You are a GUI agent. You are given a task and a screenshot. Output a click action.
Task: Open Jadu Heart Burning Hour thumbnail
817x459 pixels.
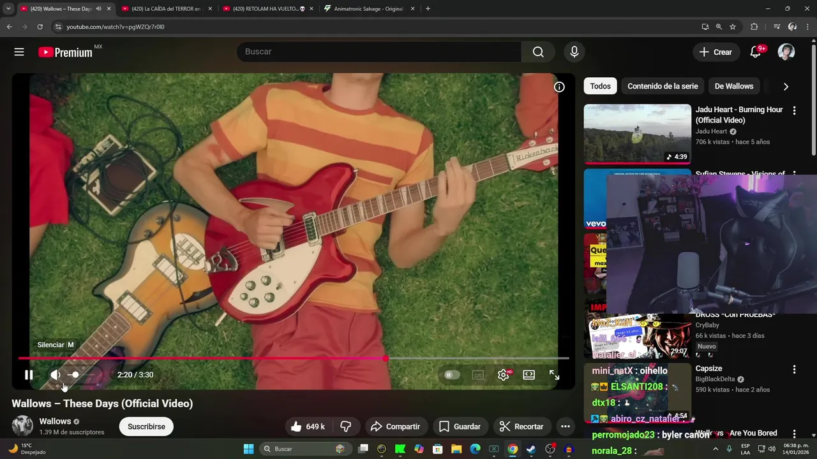click(637, 134)
